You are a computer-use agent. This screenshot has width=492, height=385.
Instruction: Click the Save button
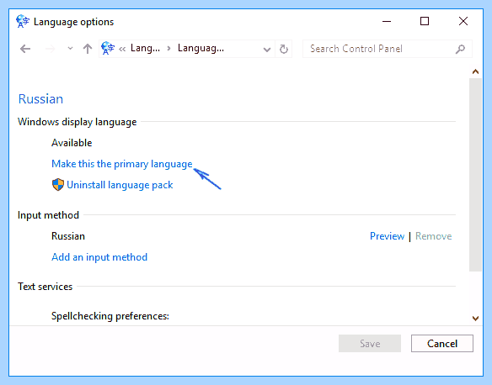[370, 343]
